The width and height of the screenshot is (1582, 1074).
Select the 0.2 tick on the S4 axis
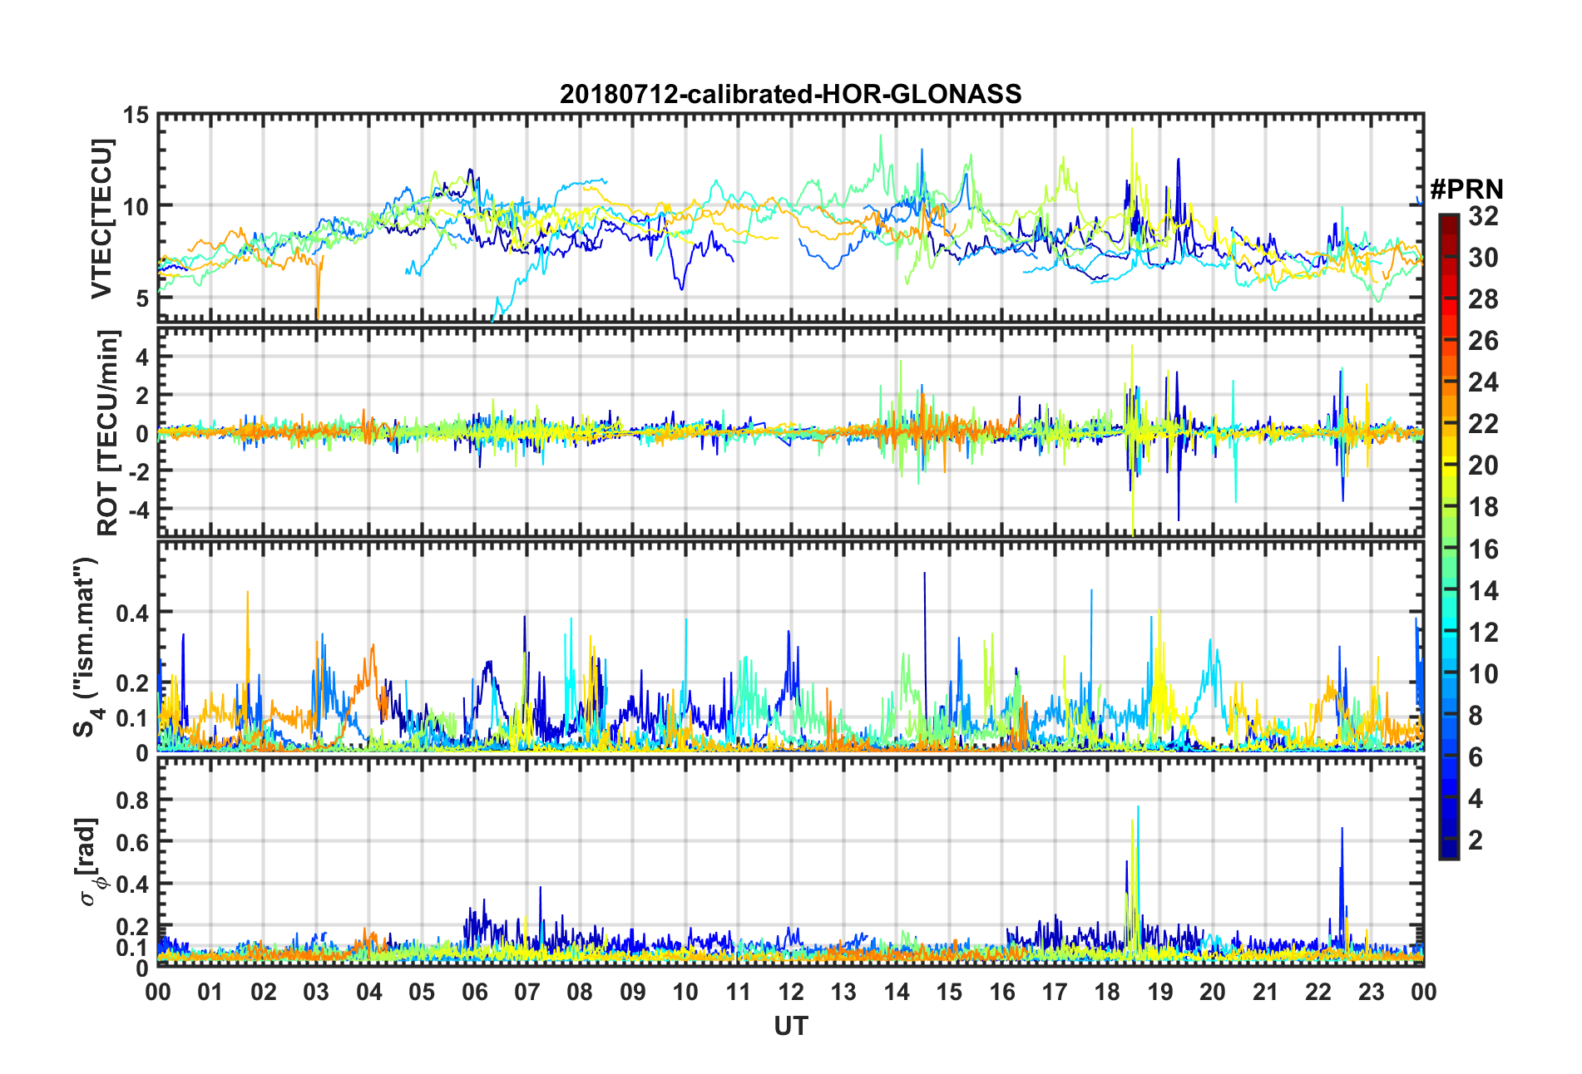133,682
